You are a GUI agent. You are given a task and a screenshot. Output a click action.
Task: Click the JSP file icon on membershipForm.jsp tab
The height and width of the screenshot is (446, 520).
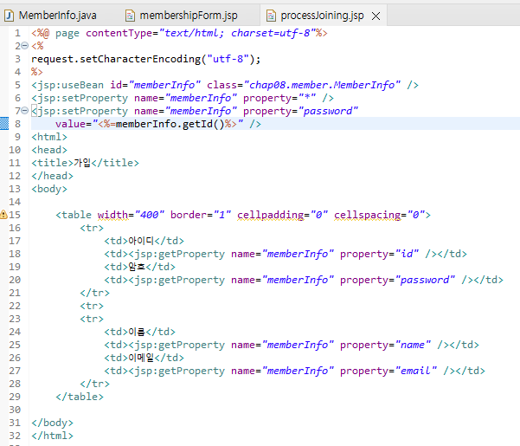point(130,16)
